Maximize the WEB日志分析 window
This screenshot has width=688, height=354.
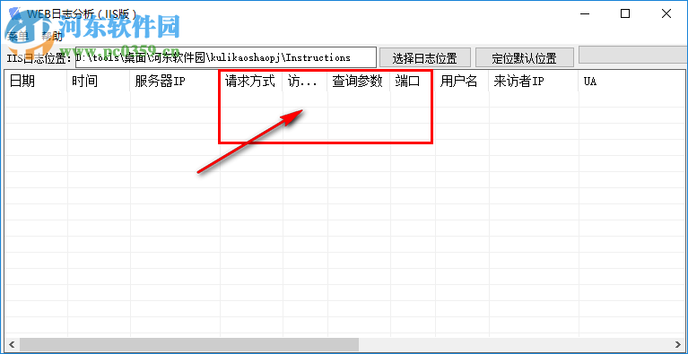point(625,13)
